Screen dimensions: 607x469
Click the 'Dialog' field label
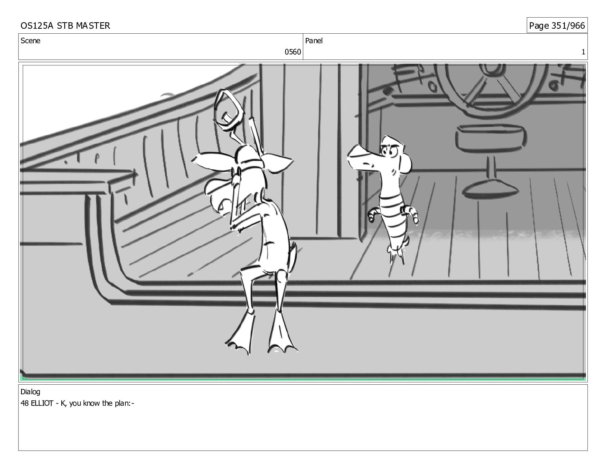point(30,392)
